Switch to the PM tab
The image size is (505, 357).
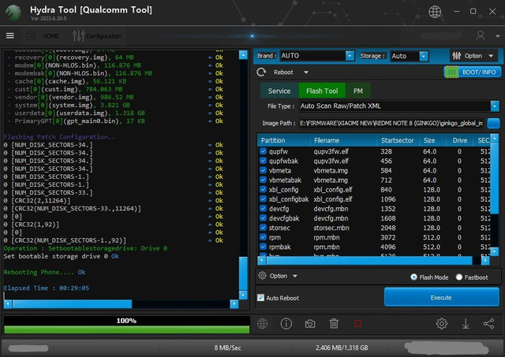(358, 91)
